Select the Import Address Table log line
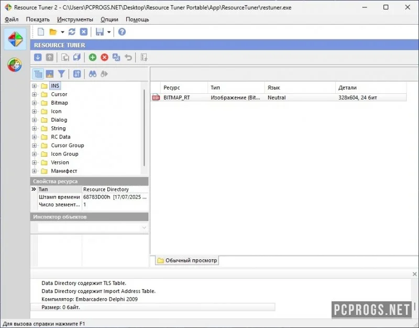 click(98, 291)
